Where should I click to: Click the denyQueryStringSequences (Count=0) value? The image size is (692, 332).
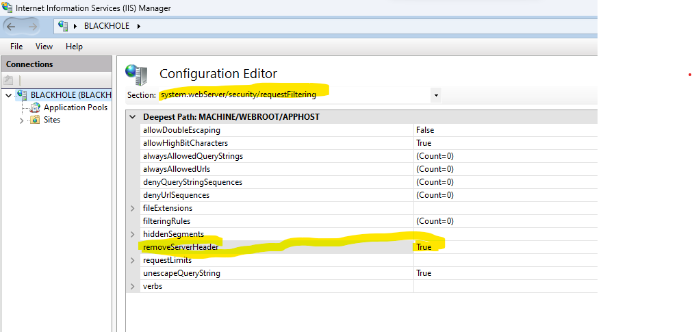(x=435, y=182)
